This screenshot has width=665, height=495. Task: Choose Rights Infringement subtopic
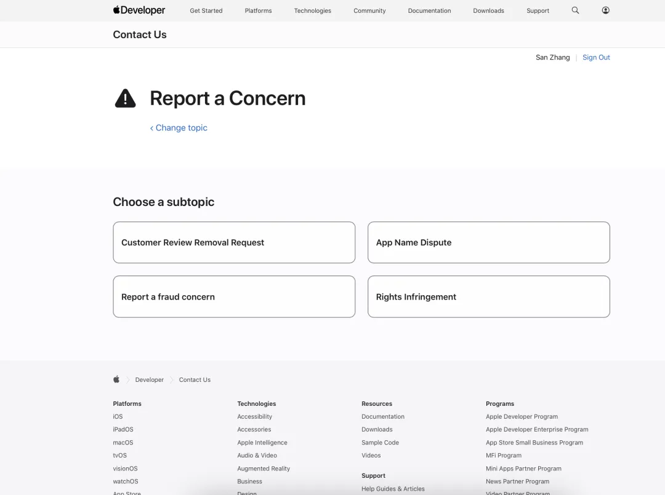pos(488,296)
